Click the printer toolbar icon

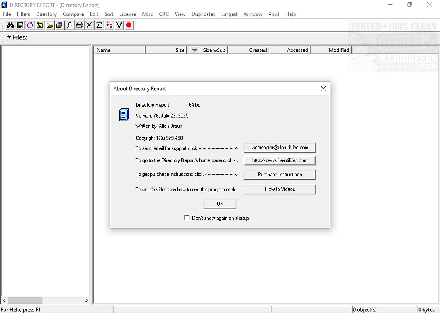coord(79,25)
